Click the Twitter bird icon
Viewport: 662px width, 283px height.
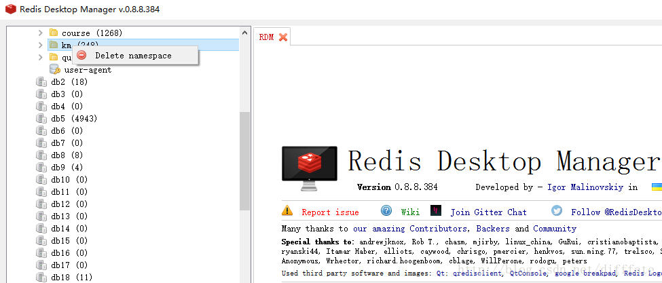pyautogui.click(x=557, y=210)
